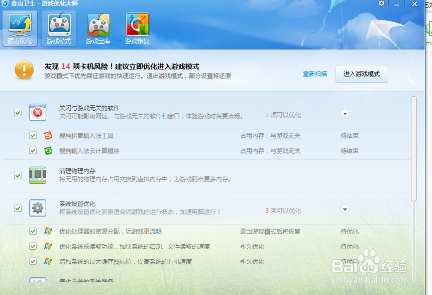
Task: Collapse the 关闭与游戏无关的软件 section arrow
Action: pyautogui.click(x=345, y=114)
